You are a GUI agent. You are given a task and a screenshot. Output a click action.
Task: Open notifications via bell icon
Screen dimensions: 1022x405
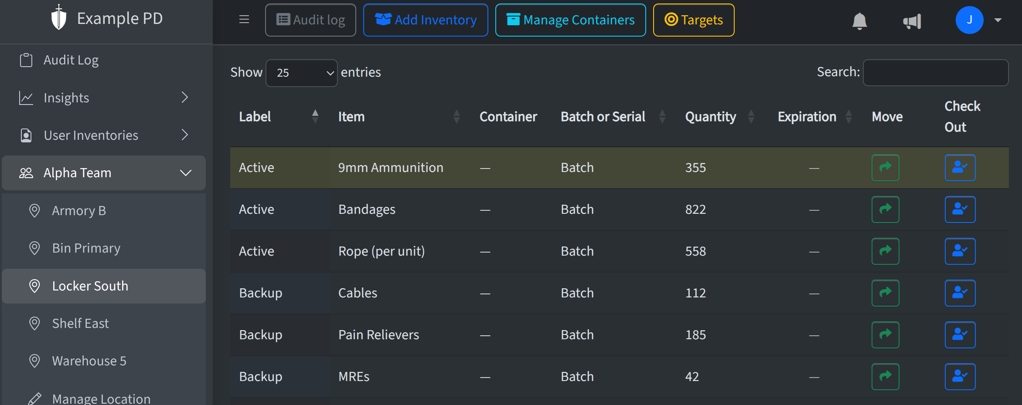click(x=858, y=20)
